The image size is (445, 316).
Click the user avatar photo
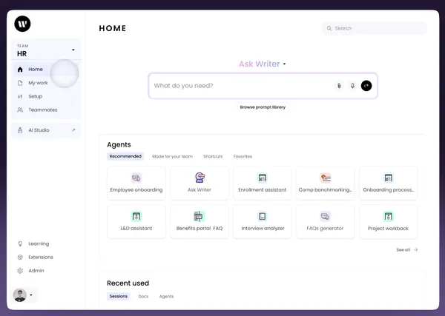[x=20, y=295]
